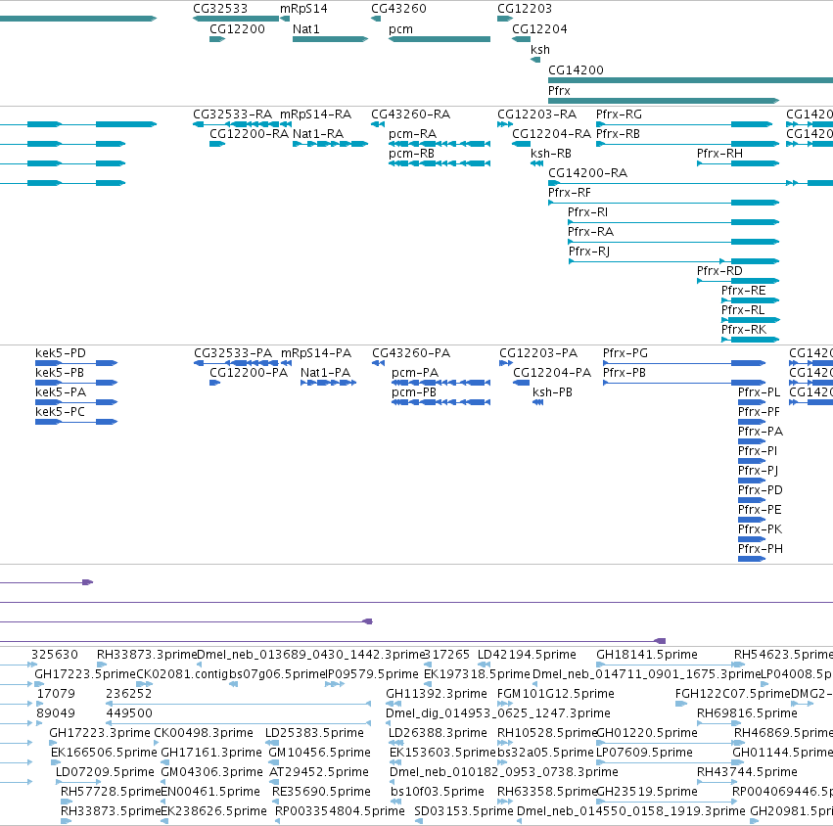
Task: Click the Pfrx-RA transcript label
Action: click(590, 232)
